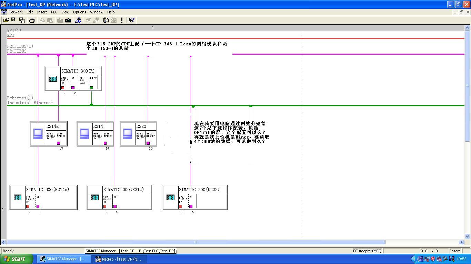Select the R214a PC station icon

pyautogui.click(x=38, y=134)
